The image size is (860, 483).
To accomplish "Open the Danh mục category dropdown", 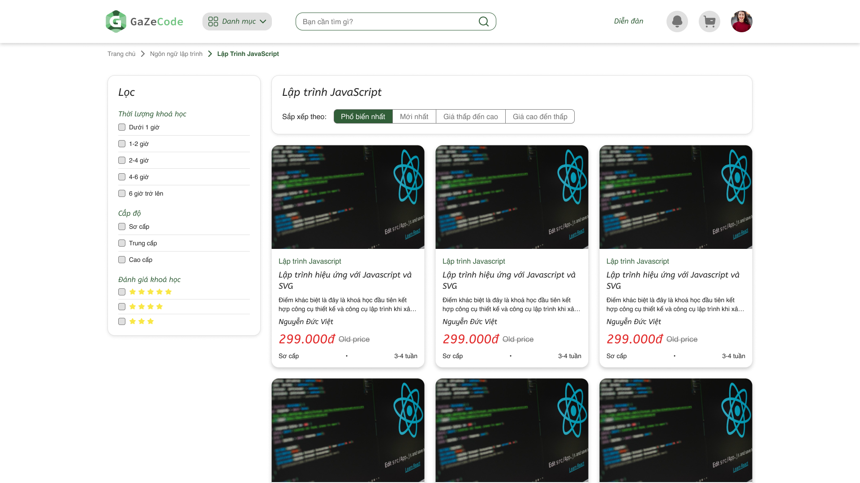I will 237,21.
